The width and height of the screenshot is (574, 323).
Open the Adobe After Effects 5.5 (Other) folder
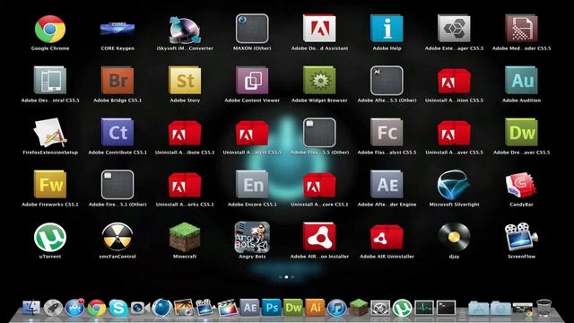point(387,81)
